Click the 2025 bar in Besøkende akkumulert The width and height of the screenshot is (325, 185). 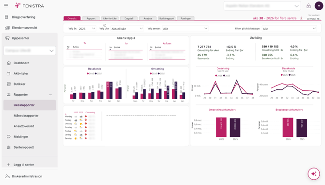pos(302,128)
